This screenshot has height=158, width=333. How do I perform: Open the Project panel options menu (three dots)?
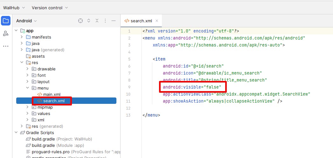[x=105, y=21]
